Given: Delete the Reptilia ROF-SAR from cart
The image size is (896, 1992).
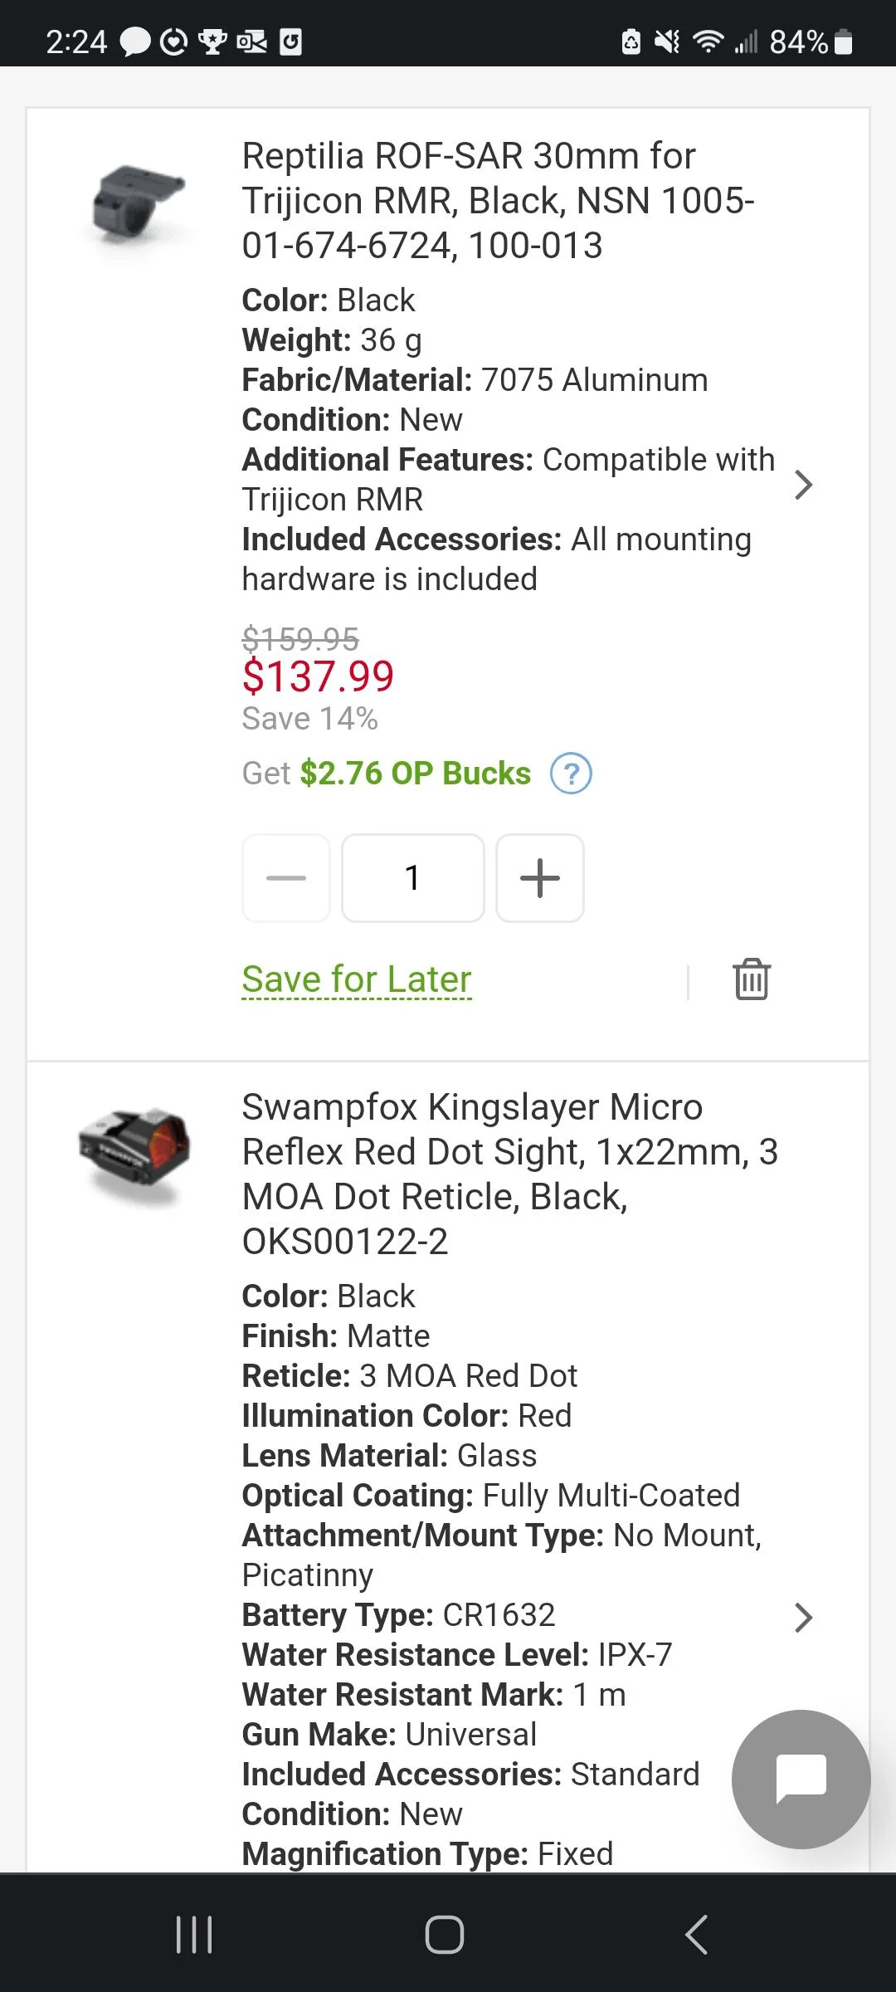Looking at the screenshot, I should 751,979.
